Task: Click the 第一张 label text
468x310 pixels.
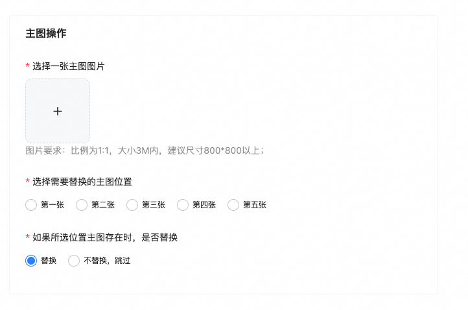Action: (53, 205)
